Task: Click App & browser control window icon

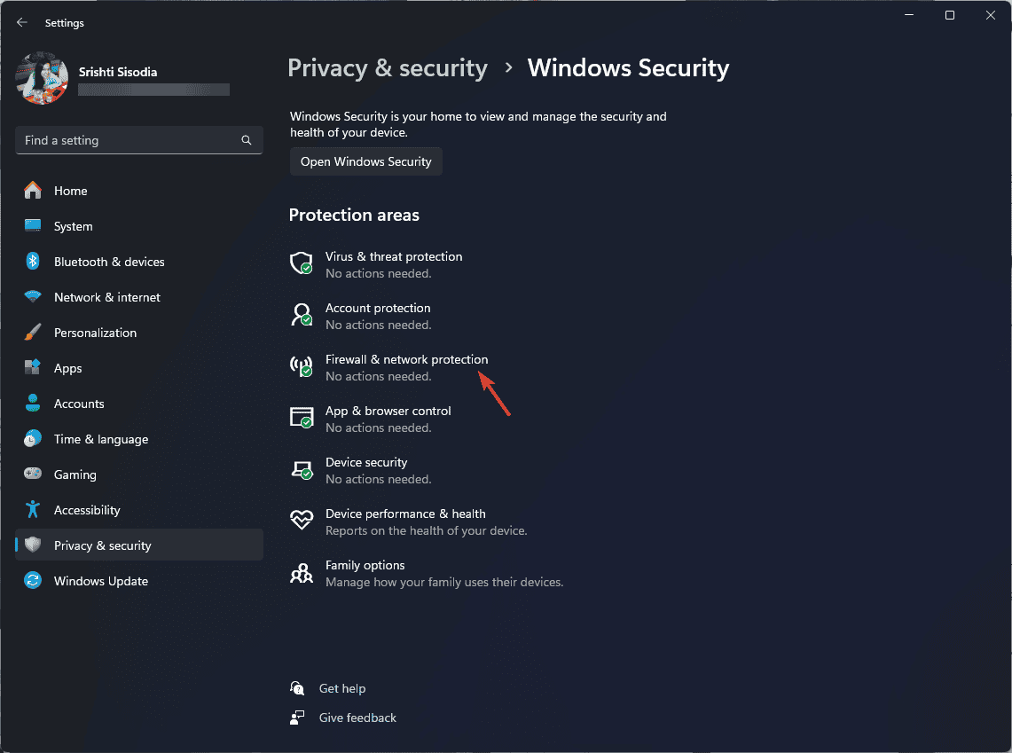Action: (x=302, y=418)
